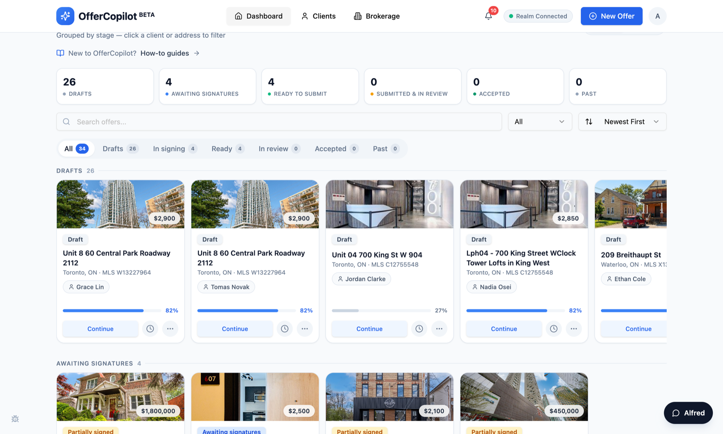
Task: Open the Newest First sort dropdown
Action: click(622, 122)
